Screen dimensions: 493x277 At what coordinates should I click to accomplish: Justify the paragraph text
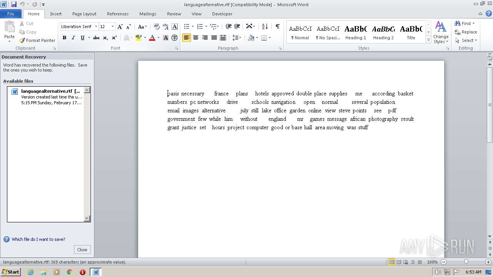[x=214, y=38]
